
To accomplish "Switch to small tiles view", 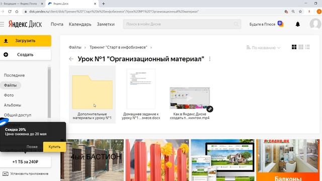I will pos(301,47).
